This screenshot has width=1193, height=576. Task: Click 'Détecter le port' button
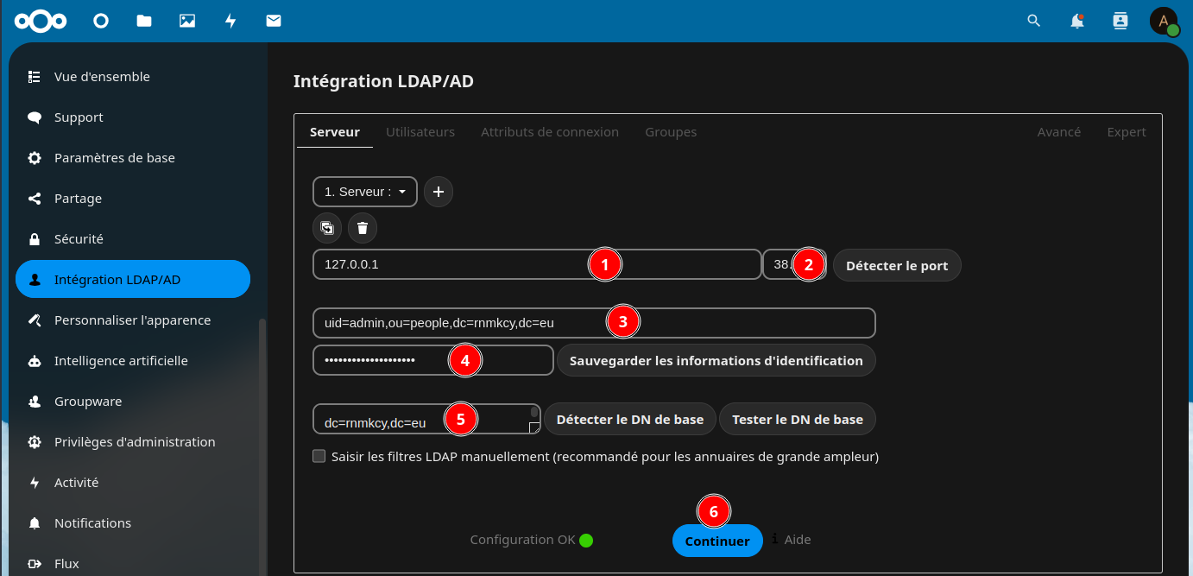click(x=896, y=265)
